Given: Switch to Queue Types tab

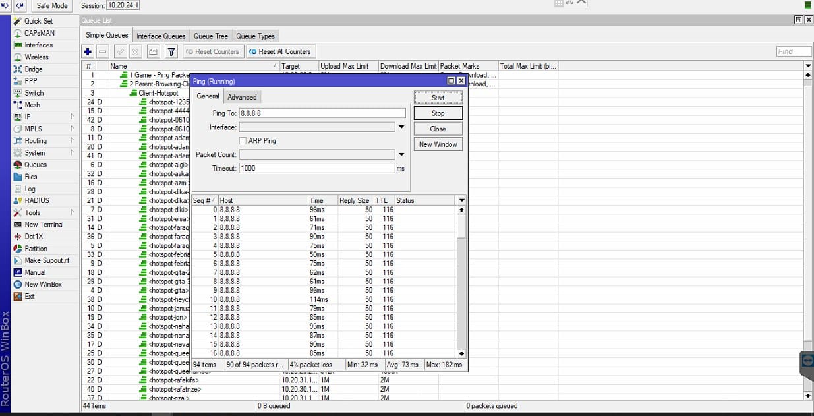Looking at the screenshot, I should pos(256,36).
